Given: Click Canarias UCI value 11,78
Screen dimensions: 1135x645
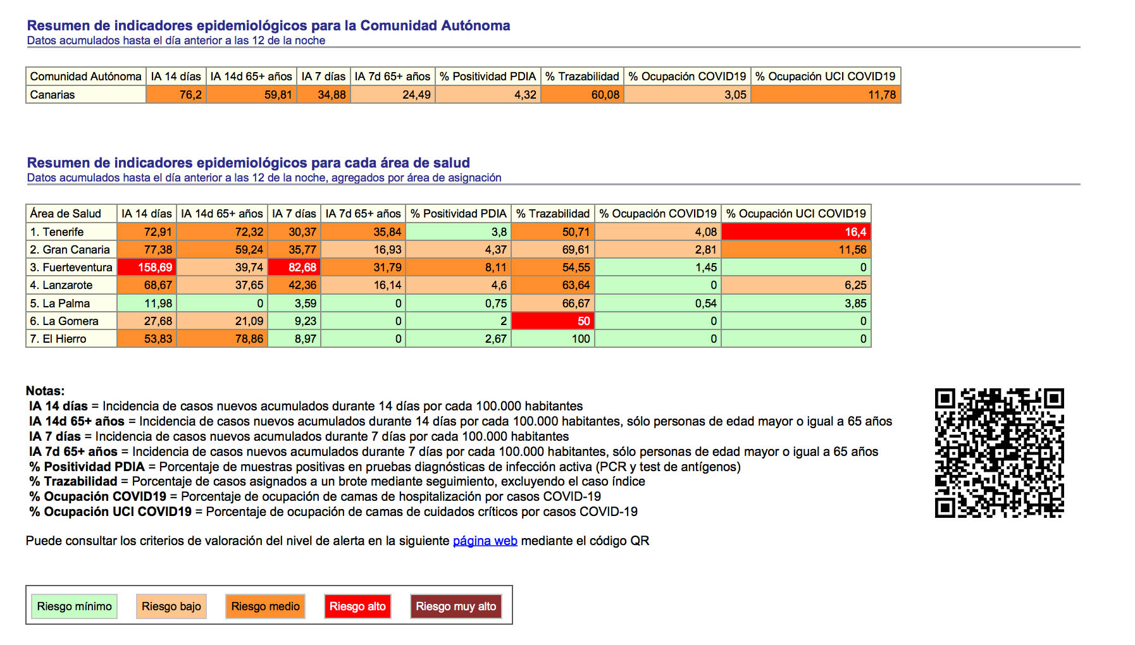Looking at the screenshot, I should (826, 95).
